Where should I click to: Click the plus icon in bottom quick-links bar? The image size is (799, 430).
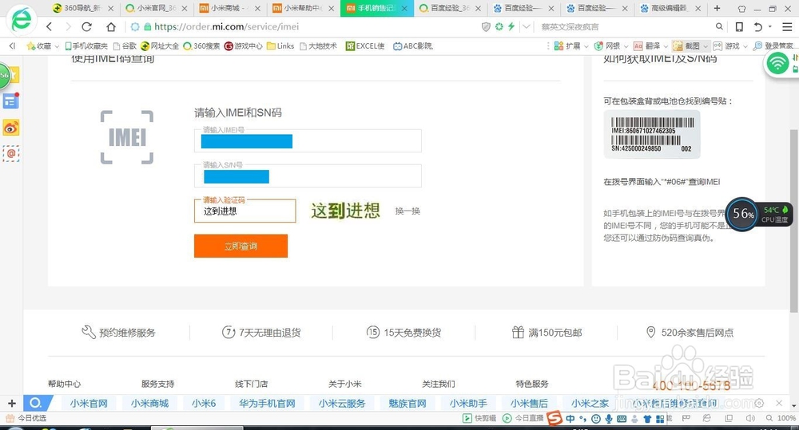coord(12,403)
